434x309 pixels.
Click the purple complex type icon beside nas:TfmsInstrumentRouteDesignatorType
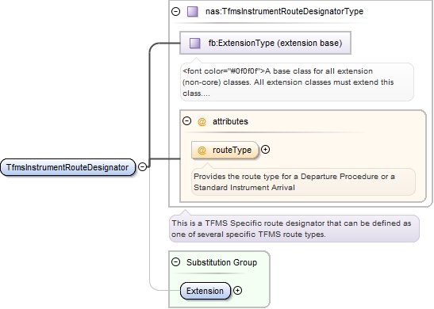tap(193, 12)
